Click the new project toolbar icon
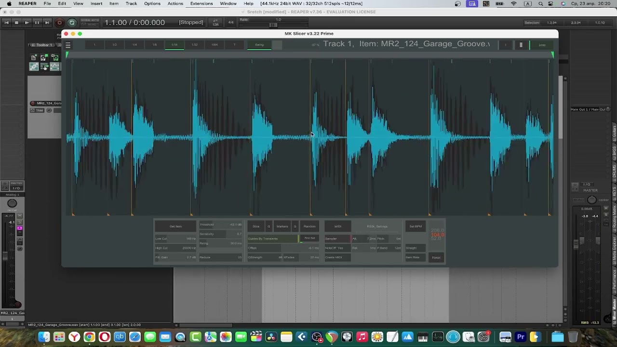Image resolution: width=617 pixels, height=347 pixels. [34, 58]
